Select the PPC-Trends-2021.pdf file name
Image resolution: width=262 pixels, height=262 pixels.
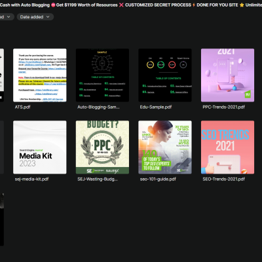pyautogui.click(x=223, y=107)
